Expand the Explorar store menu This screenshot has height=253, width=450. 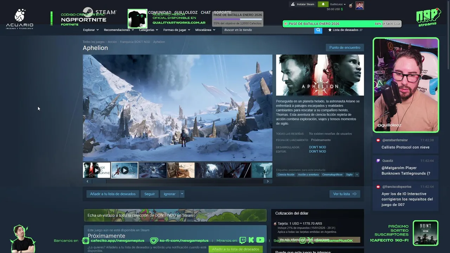pyautogui.click(x=91, y=30)
